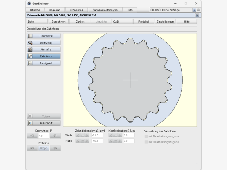This screenshot has height=170, width=227.
Task: Open the Datei menu
Action: coord(37,22)
